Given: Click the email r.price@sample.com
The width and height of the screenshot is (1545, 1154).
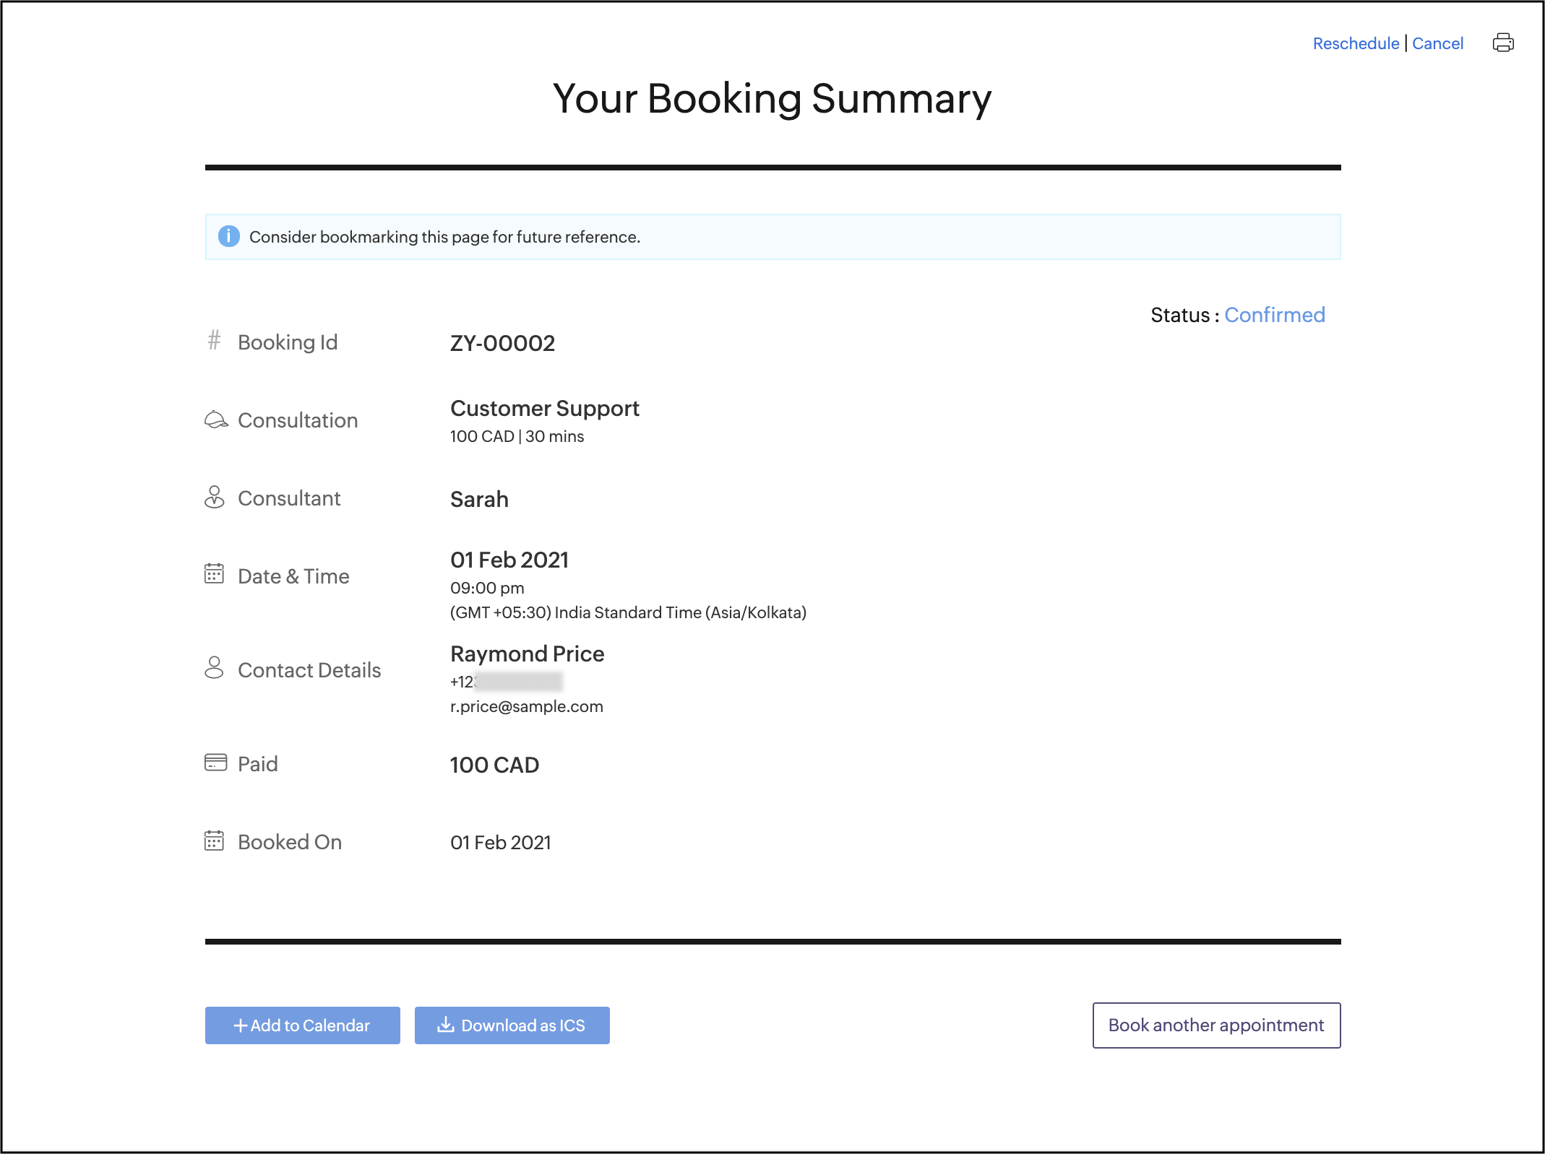Looking at the screenshot, I should 526,706.
